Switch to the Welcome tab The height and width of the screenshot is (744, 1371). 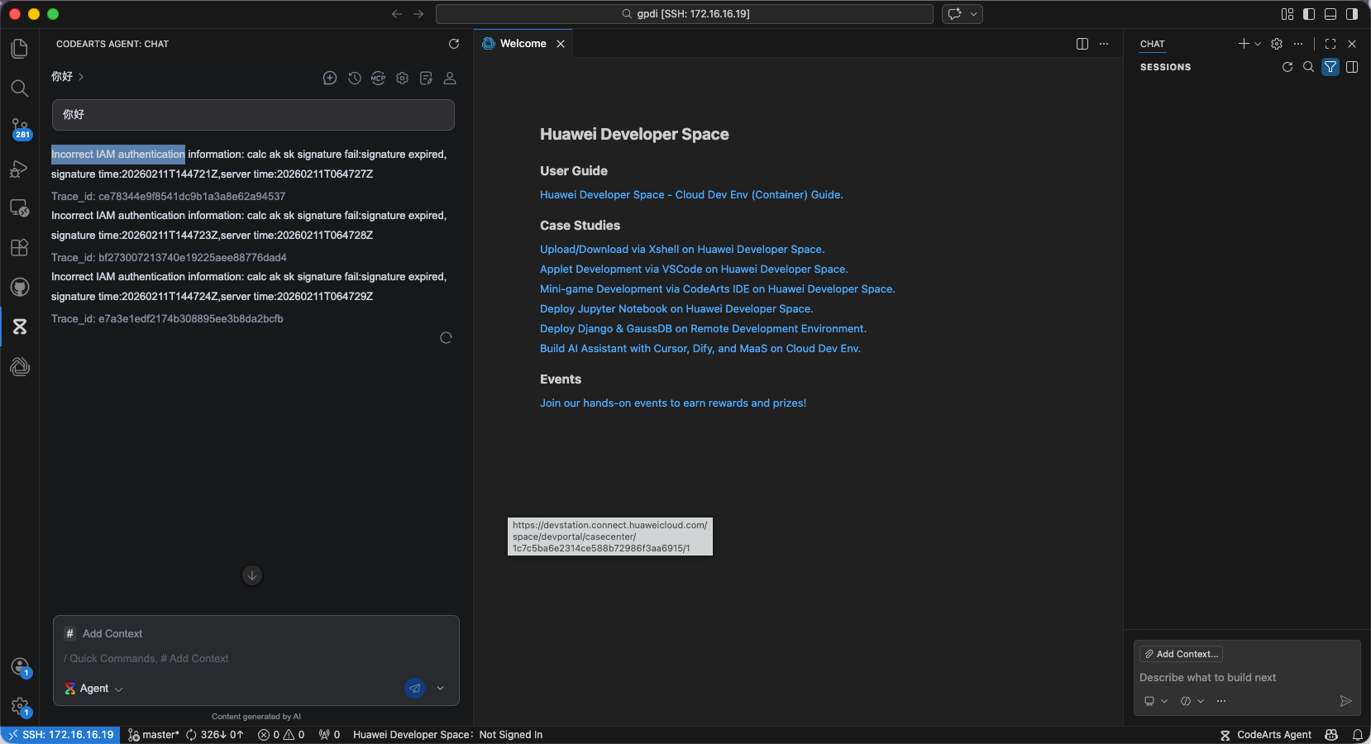(523, 44)
